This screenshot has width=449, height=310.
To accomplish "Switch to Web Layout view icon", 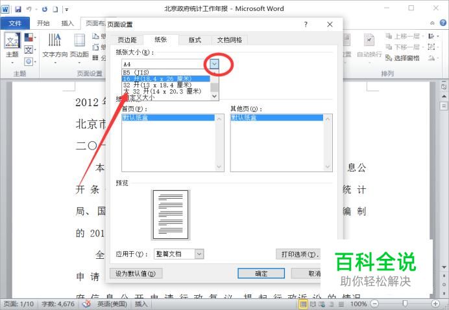I will click(x=322, y=304).
